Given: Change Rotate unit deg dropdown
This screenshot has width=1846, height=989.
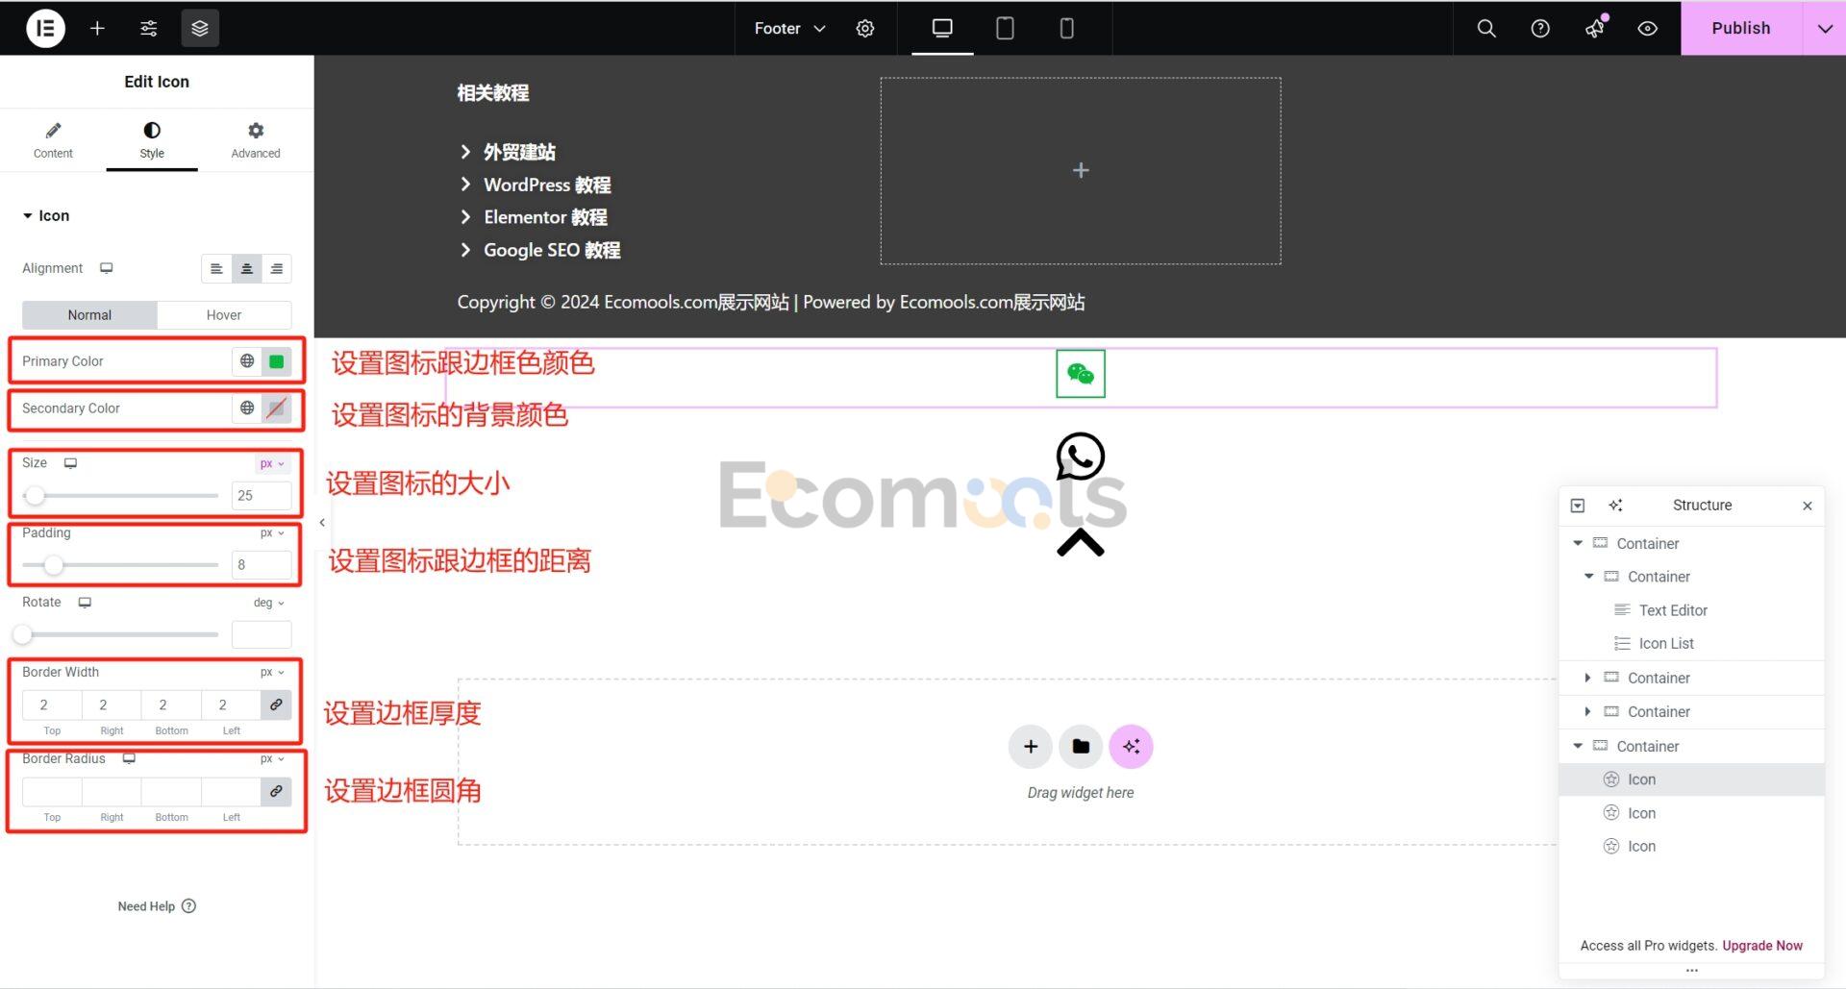Looking at the screenshot, I should [268, 603].
